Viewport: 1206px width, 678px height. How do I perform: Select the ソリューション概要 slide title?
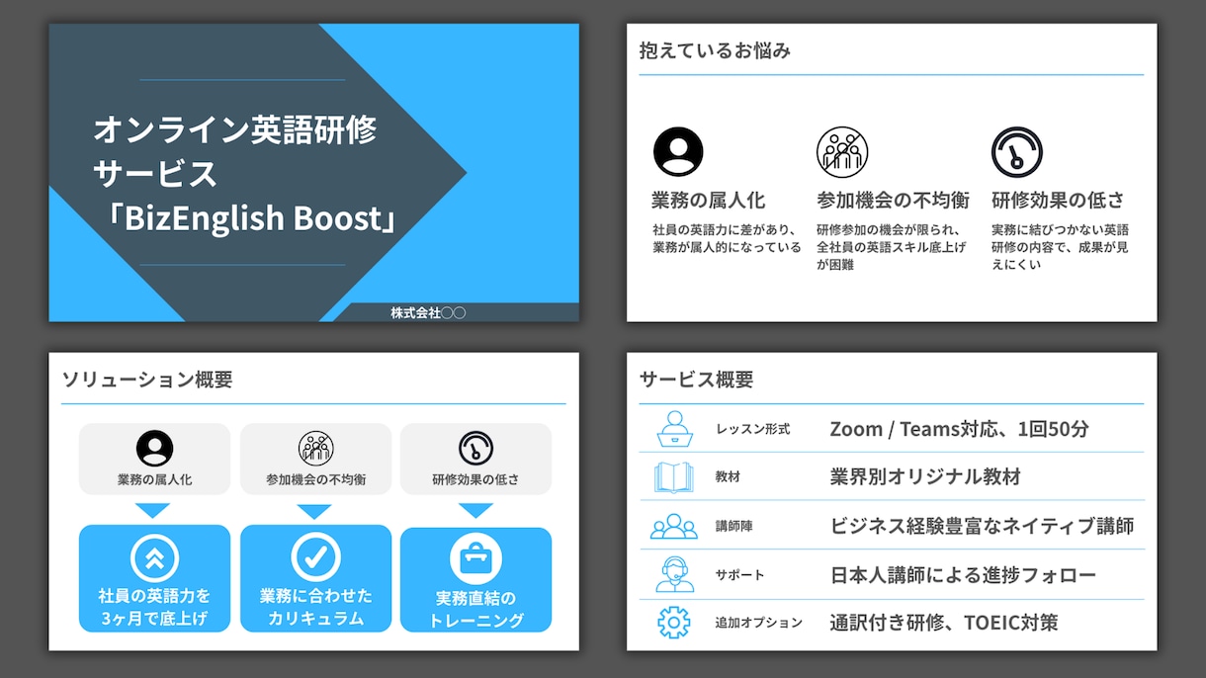pos(147,380)
